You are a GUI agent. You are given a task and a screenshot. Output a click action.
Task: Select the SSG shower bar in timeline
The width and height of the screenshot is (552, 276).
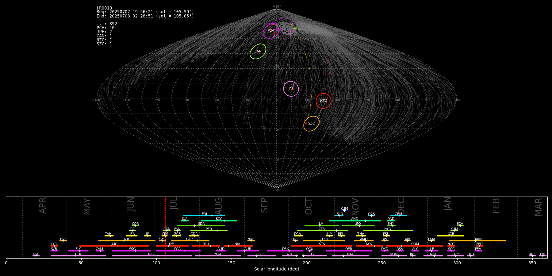(x=132, y=251)
